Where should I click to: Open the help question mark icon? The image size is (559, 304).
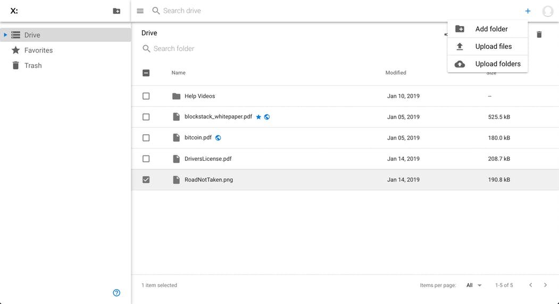point(116,293)
